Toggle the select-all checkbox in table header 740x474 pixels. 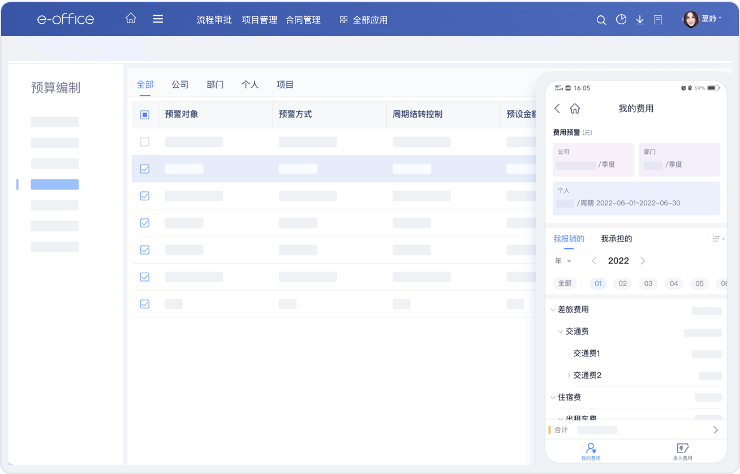point(144,115)
